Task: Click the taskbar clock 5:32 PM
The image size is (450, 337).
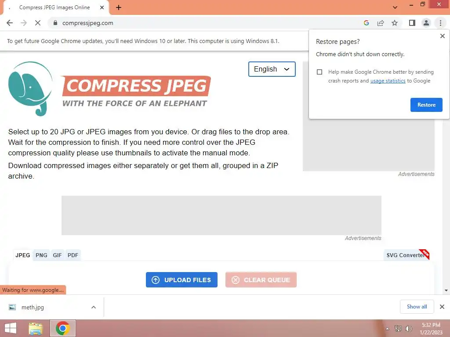Action: pos(431,325)
